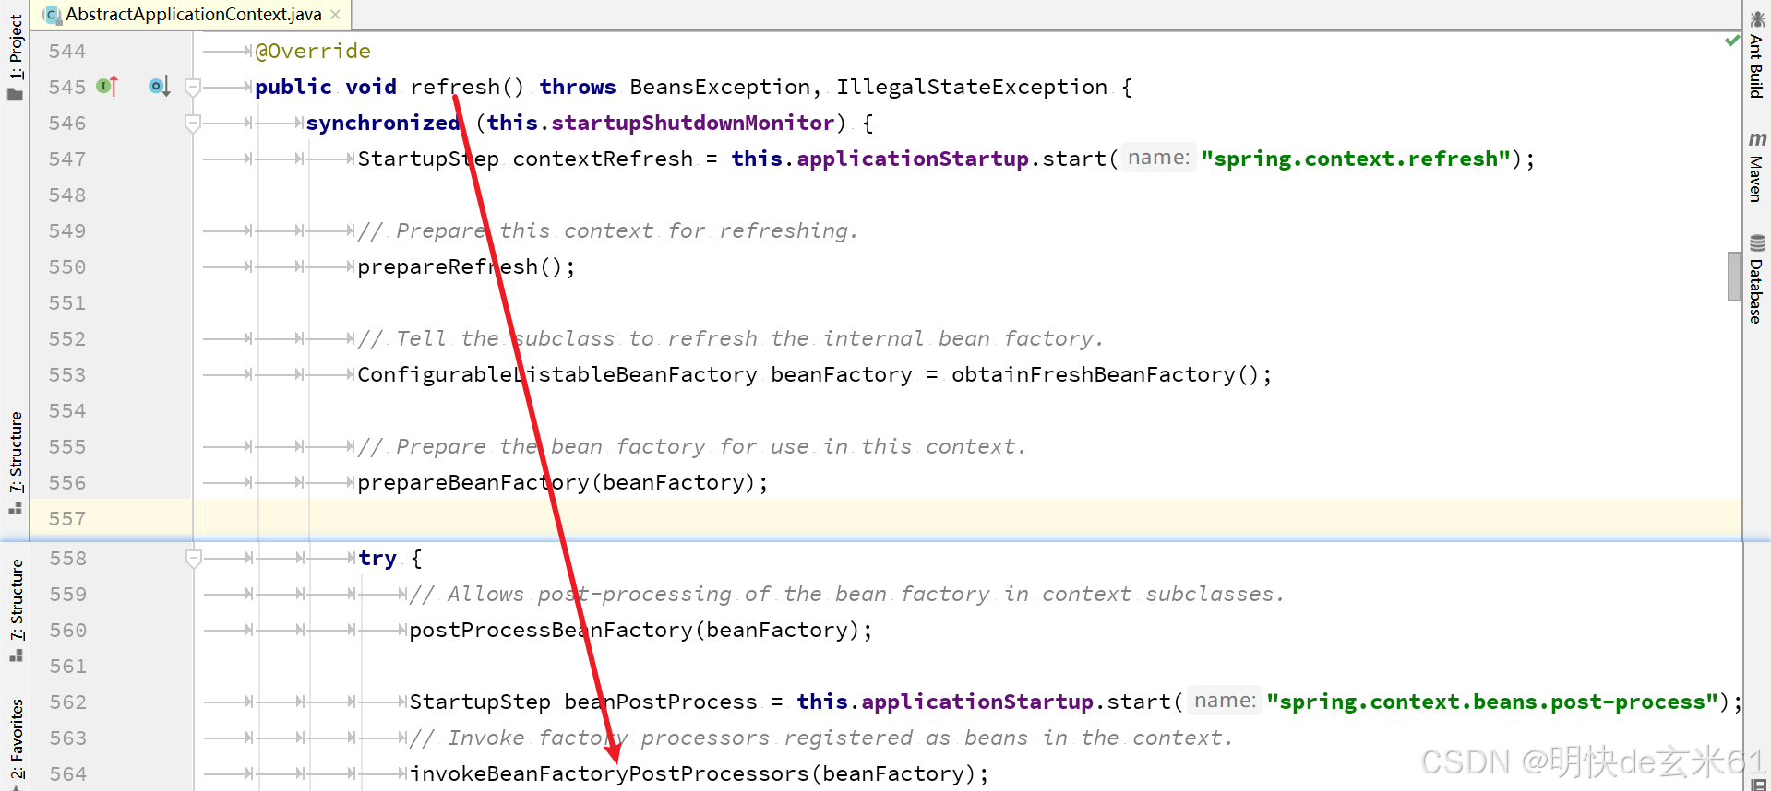Click the try keyword on line 558
1771x791 pixels.
click(x=377, y=558)
